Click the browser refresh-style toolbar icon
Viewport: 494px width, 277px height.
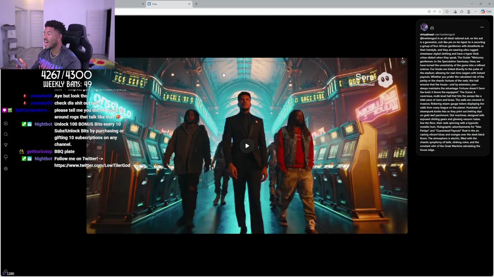pyautogui.click(x=447, y=12)
